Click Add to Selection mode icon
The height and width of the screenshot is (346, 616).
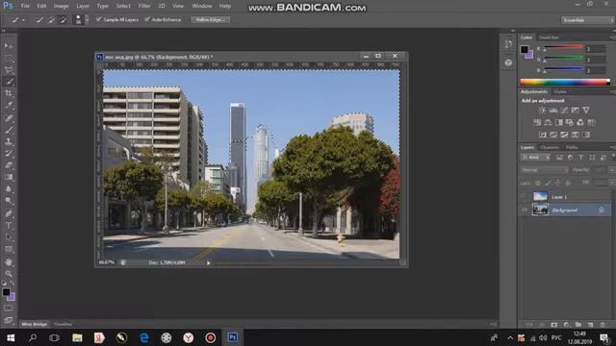[51, 19]
